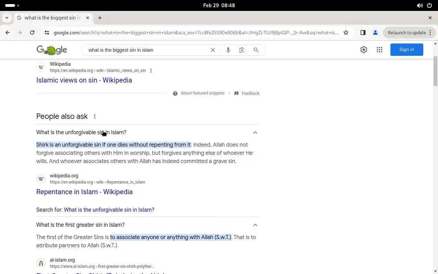Image resolution: width=438 pixels, height=274 pixels.
Task: Go back to previous page
Action: (x=8, y=33)
